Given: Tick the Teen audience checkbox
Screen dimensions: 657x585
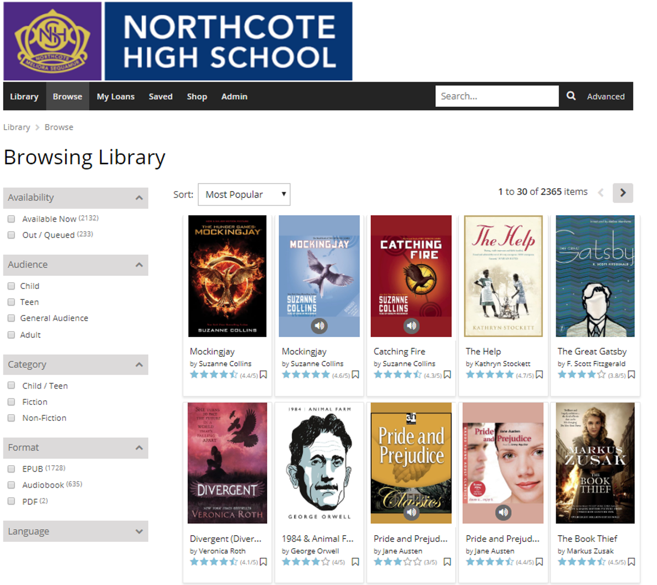Looking at the screenshot, I should coord(11,302).
